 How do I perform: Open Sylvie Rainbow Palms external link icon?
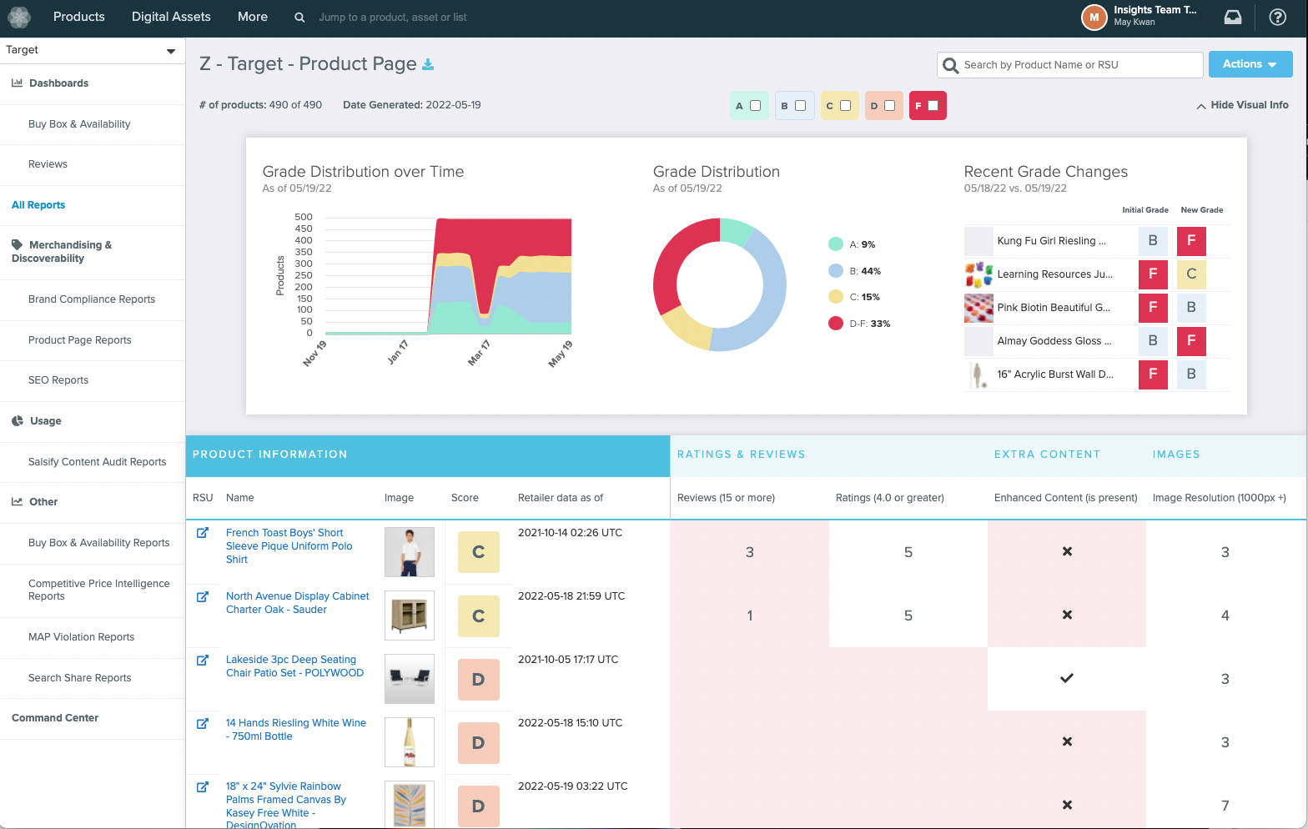pyautogui.click(x=202, y=786)
